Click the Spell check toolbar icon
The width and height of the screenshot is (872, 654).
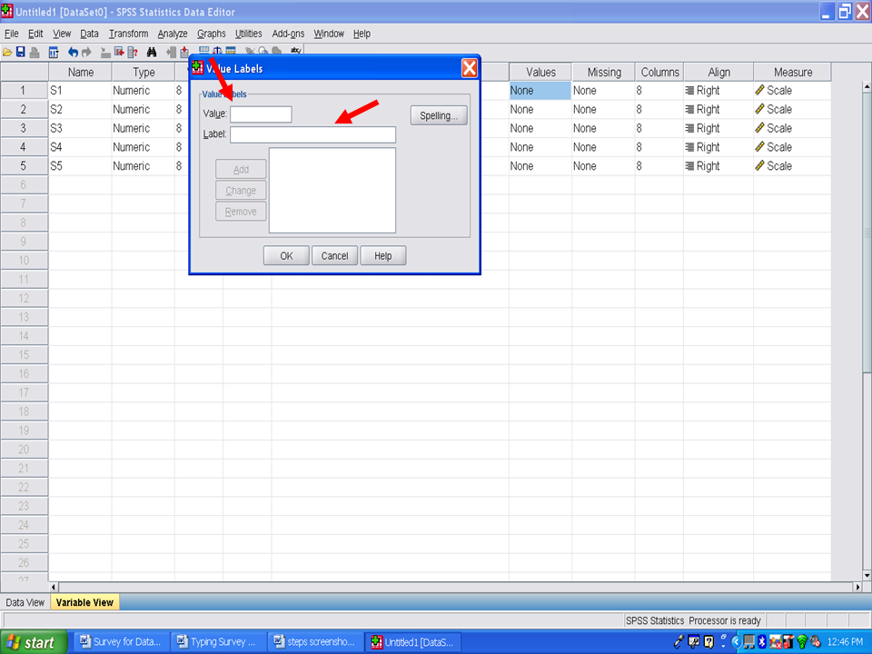296,53
